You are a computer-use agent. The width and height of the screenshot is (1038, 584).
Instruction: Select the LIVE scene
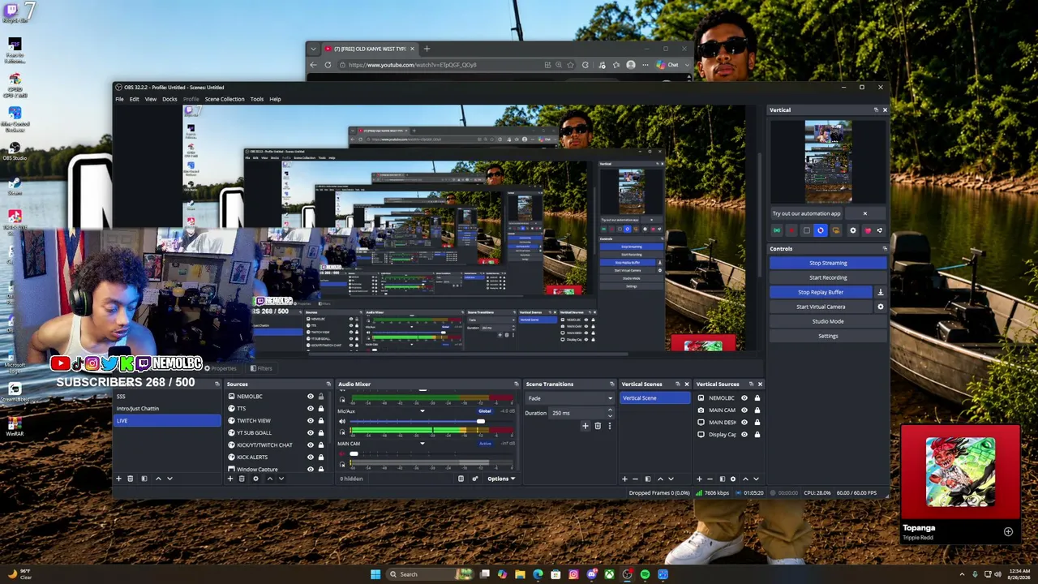(167, 421)
